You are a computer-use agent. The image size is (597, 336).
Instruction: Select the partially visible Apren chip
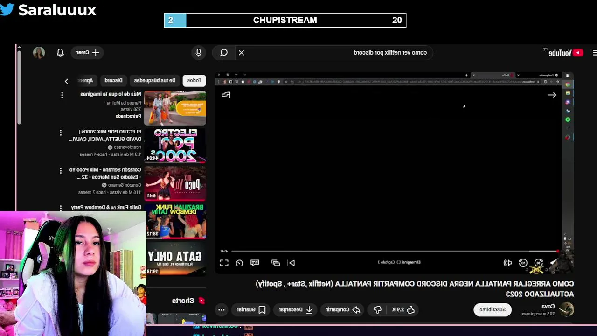click(87, 80)
